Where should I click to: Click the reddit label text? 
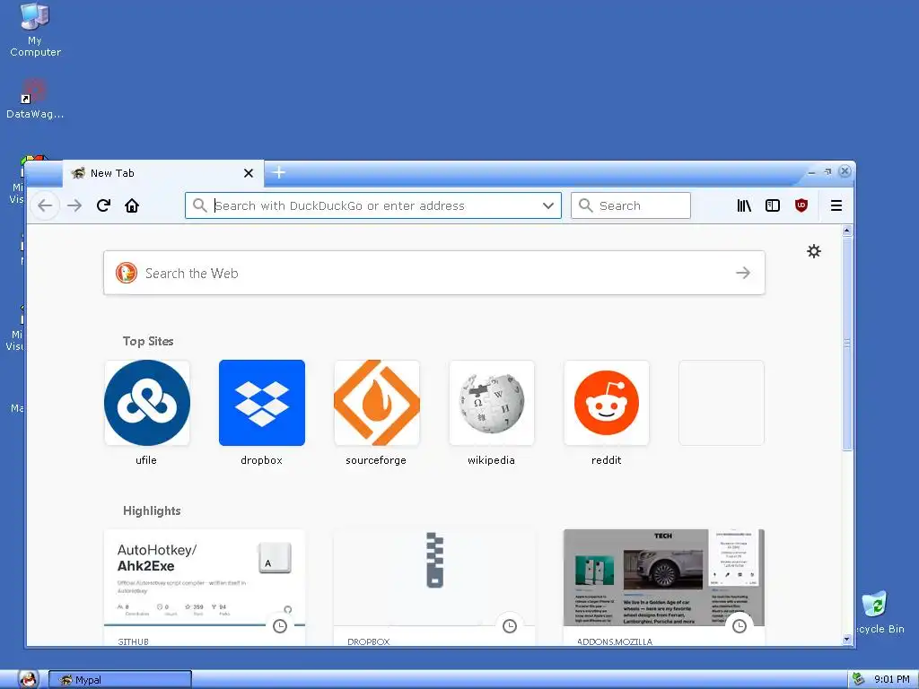606,460
